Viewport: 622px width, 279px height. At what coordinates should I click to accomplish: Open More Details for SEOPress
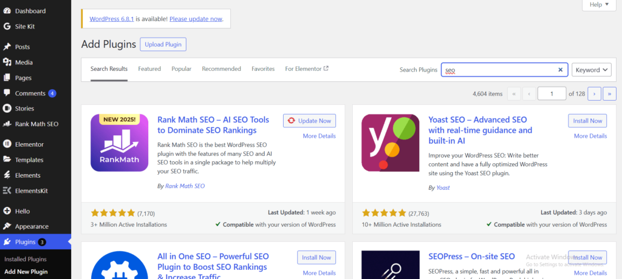[590, 273]
